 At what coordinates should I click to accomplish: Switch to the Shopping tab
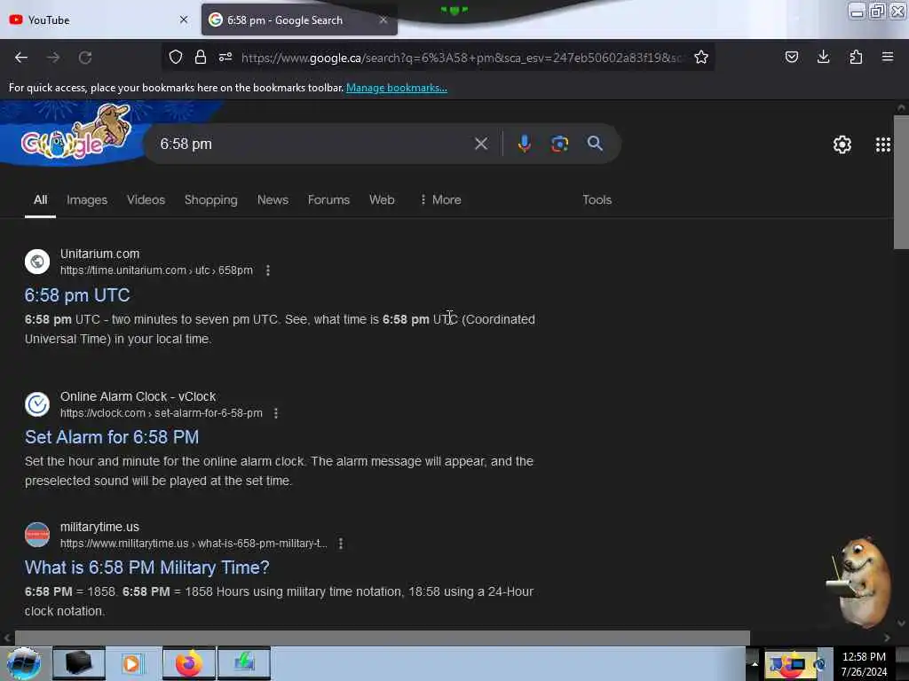pos(211,200)
